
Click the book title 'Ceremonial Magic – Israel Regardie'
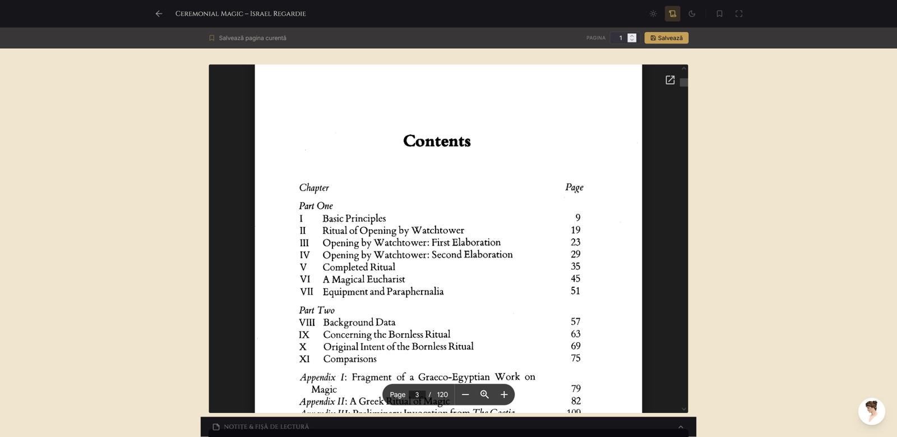[241, 13]
